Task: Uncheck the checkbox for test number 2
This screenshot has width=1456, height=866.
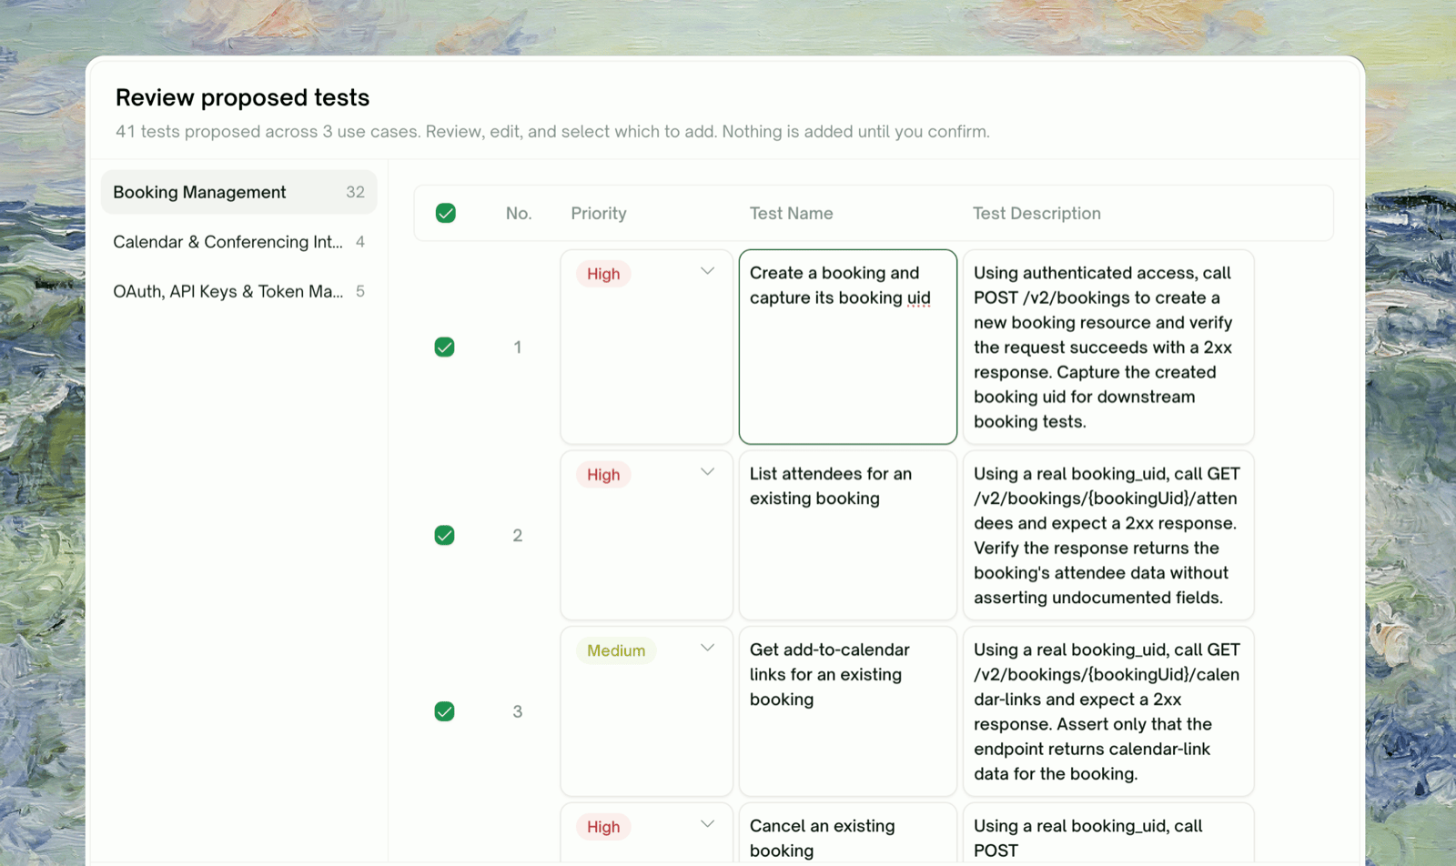Action: [444, 535]
